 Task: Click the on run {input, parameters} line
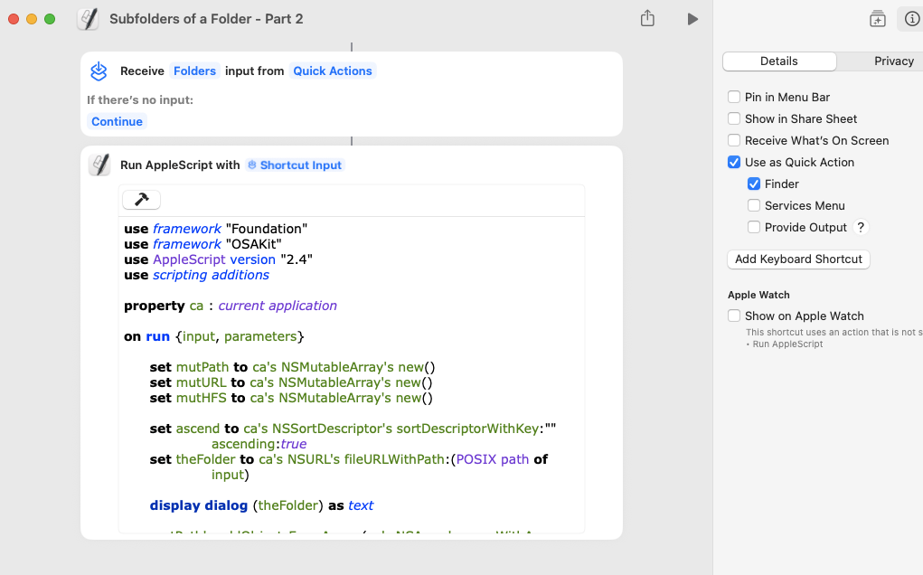tap(213, 336)
